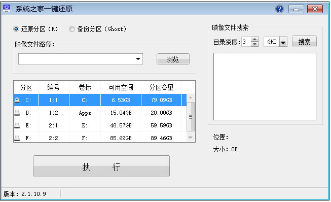Click the 79.09GB capacity cell
This screenshot has height=202, width=331.
point(161,100)
